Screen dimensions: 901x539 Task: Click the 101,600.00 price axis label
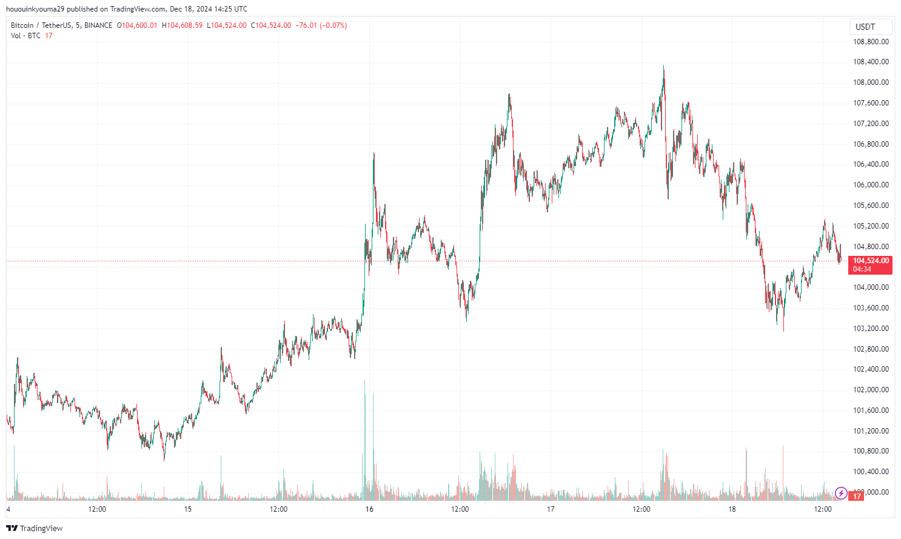point(871,410)
